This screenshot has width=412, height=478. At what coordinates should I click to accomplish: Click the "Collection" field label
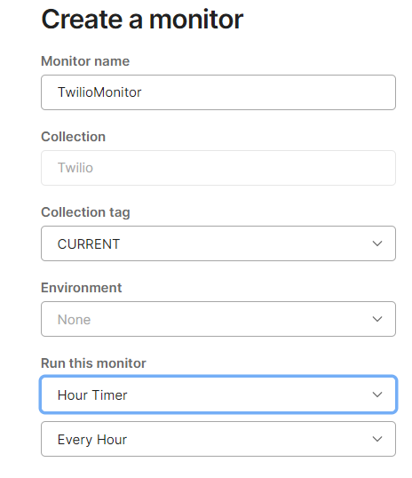[x=73, y=137]
